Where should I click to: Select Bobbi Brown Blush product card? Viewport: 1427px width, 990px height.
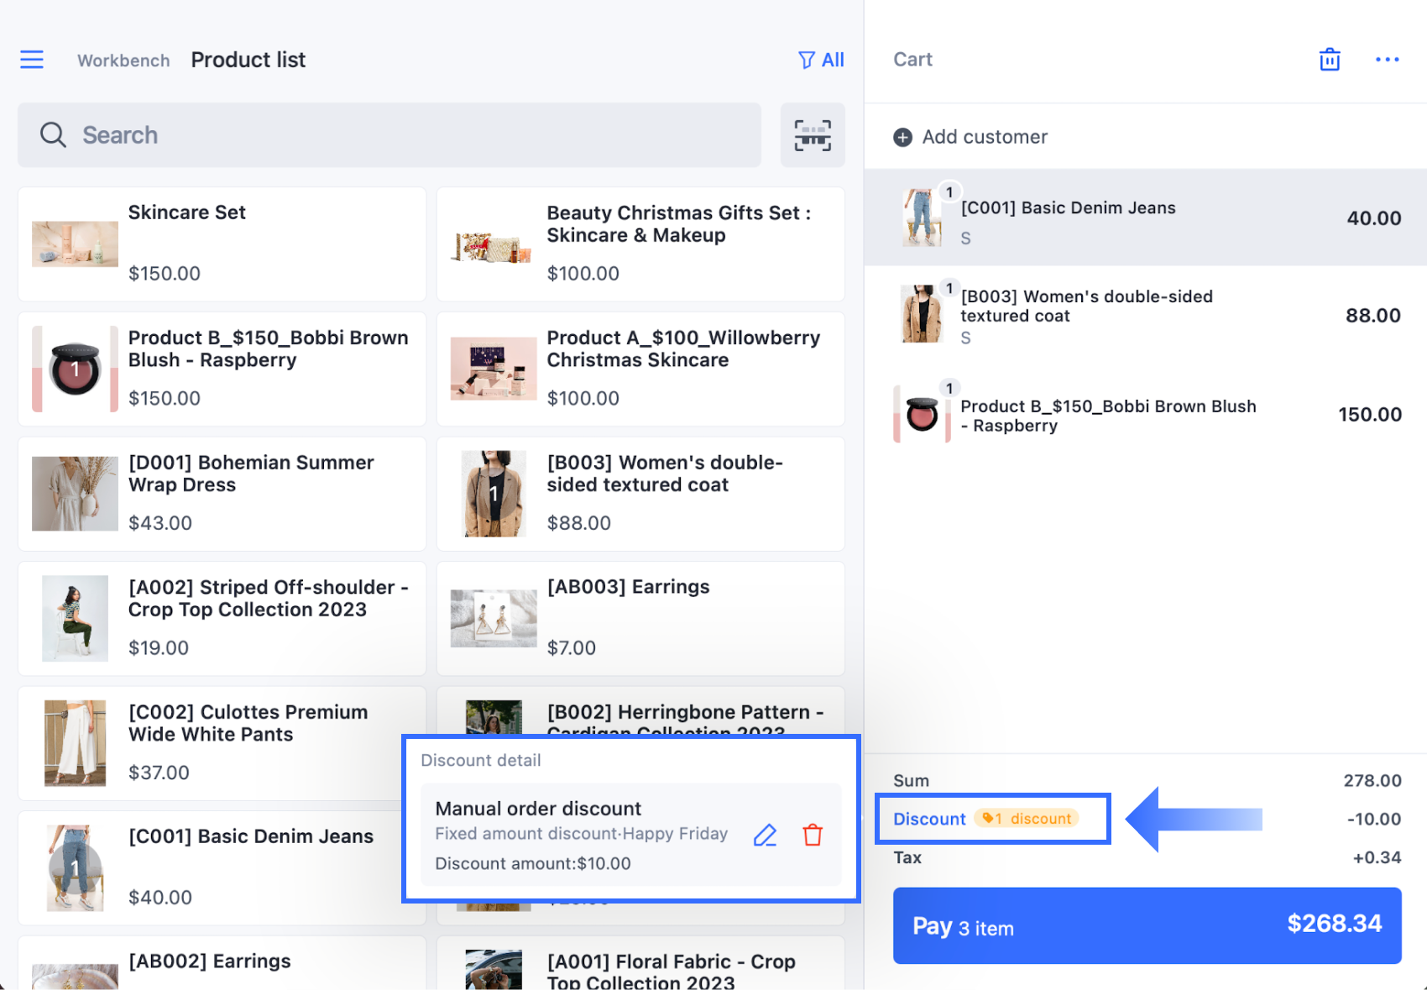222,369
